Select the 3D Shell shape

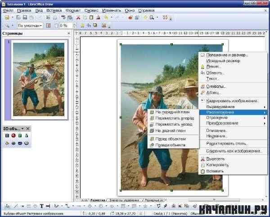pyautogui.click(x=20, y=143)
